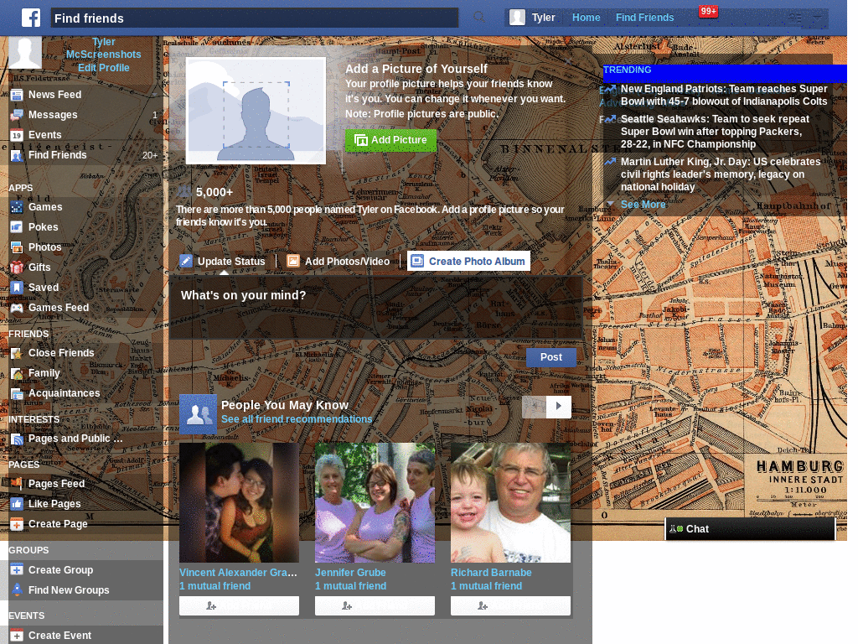The width and height of the screenshot is (858, 644).
Task: Switch to the Add Photos/Video tab
Action: pos(339,262)
